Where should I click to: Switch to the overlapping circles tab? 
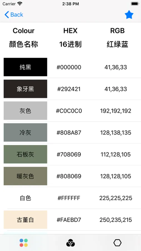pos(70,243)
